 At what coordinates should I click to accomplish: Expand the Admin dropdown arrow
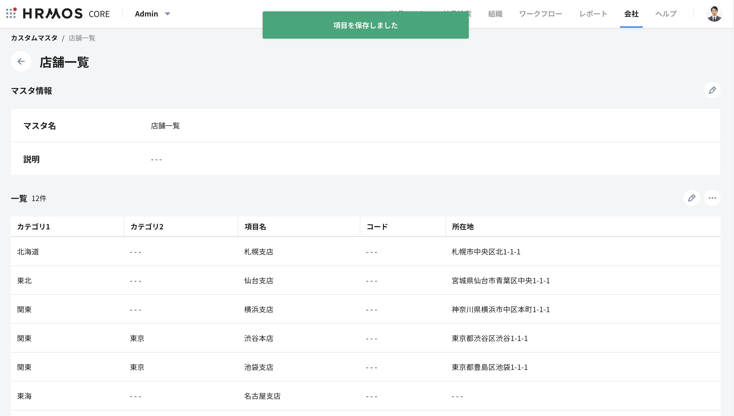pos(168,14)
